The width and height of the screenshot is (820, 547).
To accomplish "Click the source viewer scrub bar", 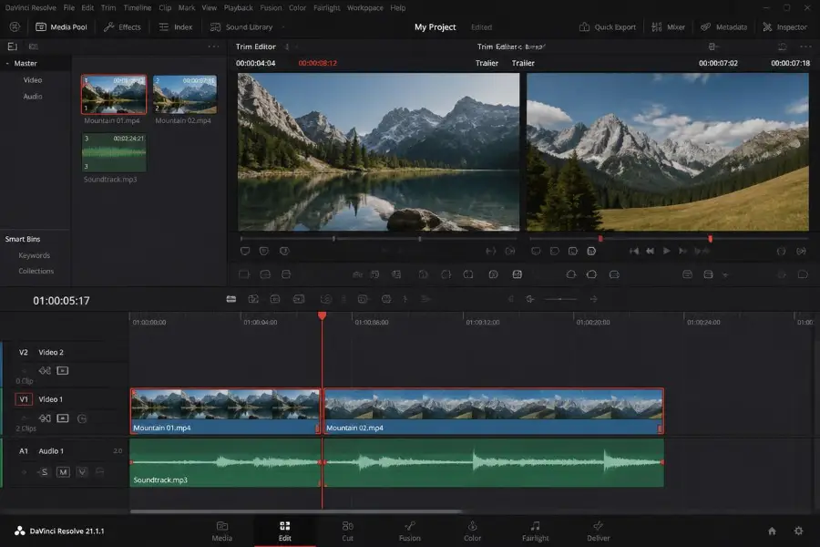I will 378,239.
